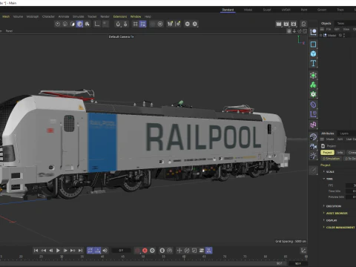Image resolution: width=356 pixels, height=267 pixels.
Task: Click the L-shaped axis toolbar icon
Action: point(97,24)
